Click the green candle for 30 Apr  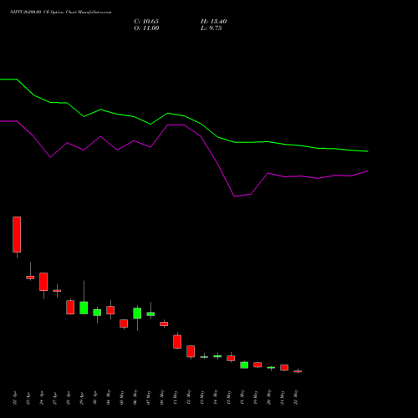97,313
